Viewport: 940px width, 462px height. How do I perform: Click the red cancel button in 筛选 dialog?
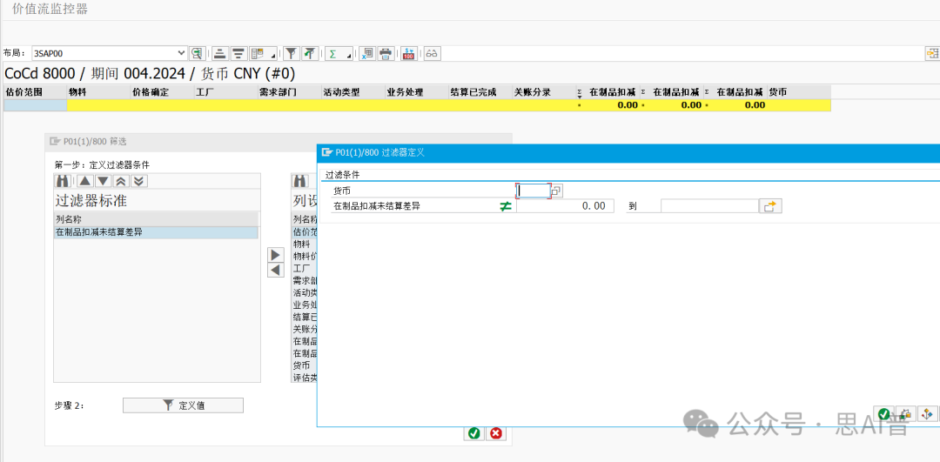pyautogui.click(x=496, y=433)
